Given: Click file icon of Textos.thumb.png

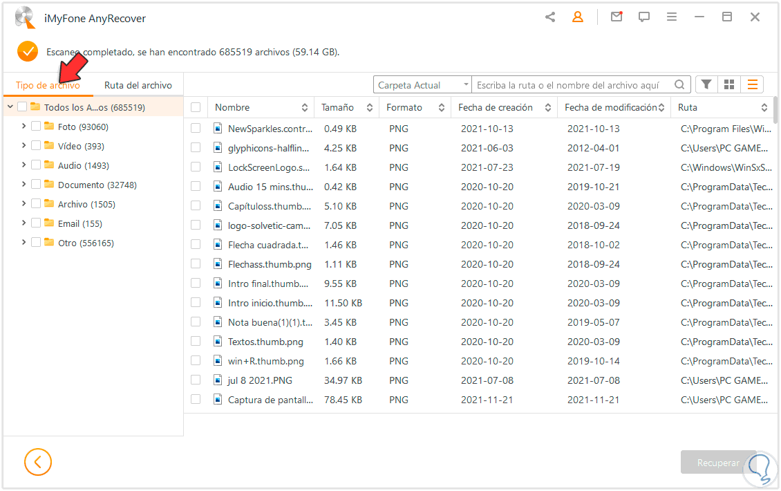Looking at the screenshot, I should click(x=218, y=342).
